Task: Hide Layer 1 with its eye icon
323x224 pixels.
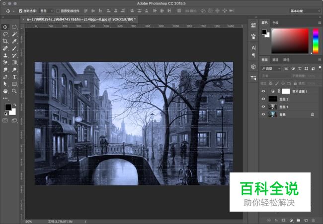Action: click(263, 107)
